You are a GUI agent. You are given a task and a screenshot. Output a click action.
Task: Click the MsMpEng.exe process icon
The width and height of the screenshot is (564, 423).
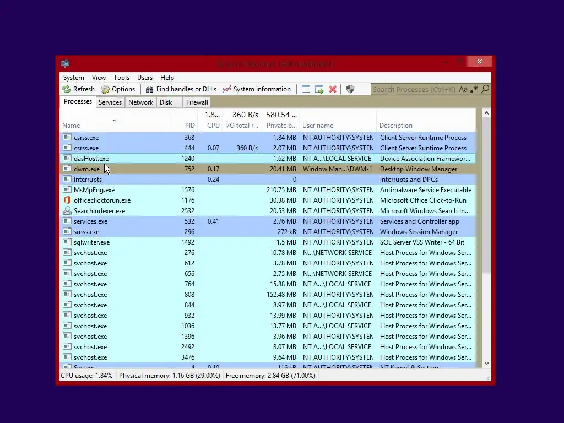coord(67,189)
